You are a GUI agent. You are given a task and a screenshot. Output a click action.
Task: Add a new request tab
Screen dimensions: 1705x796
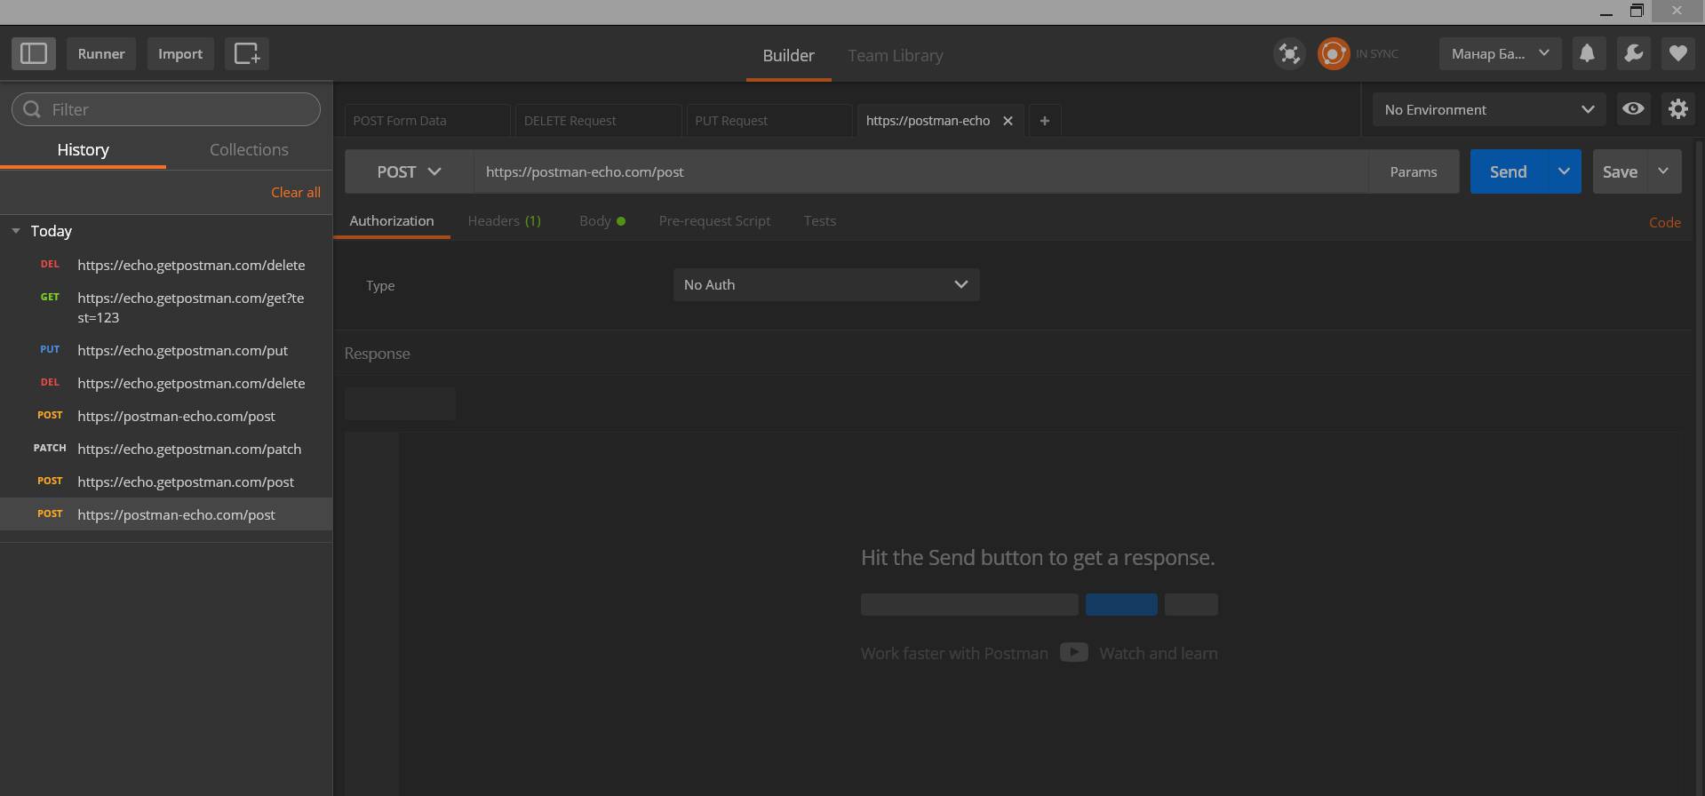coord(1045,121)
